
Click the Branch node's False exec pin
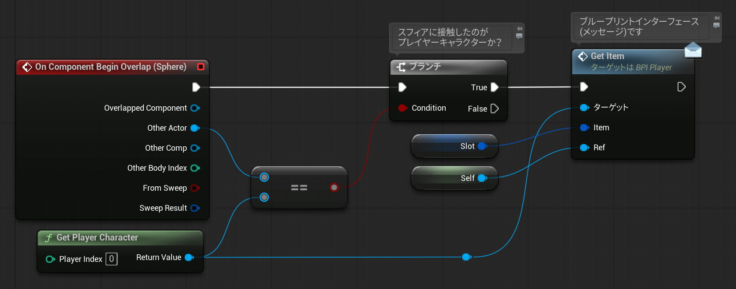pyautogui.click(x=494, y=108)
